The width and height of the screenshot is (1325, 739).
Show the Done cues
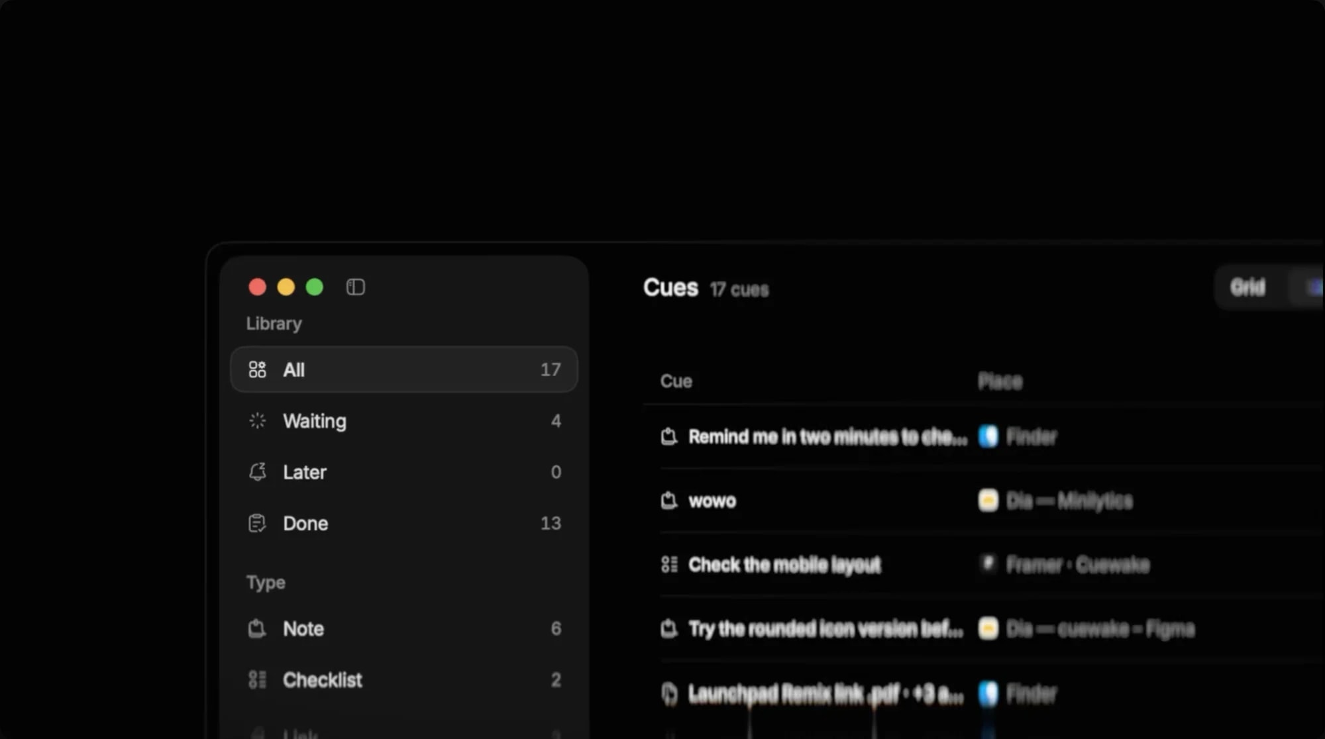coord(404,523)
